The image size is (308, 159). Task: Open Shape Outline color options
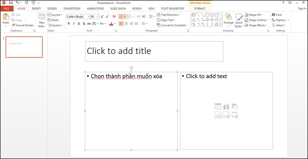click(x=256, y=20)
